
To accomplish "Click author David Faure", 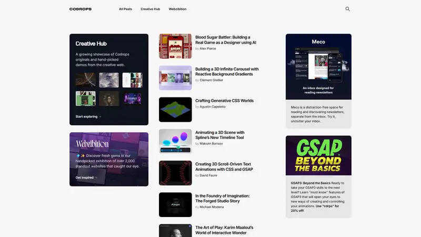I will pos(208,175).
